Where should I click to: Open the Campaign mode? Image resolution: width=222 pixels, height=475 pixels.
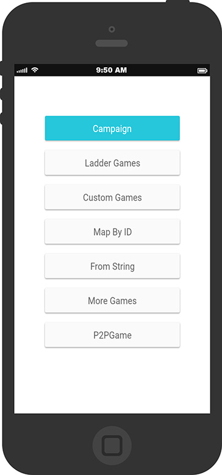[112, 128]
